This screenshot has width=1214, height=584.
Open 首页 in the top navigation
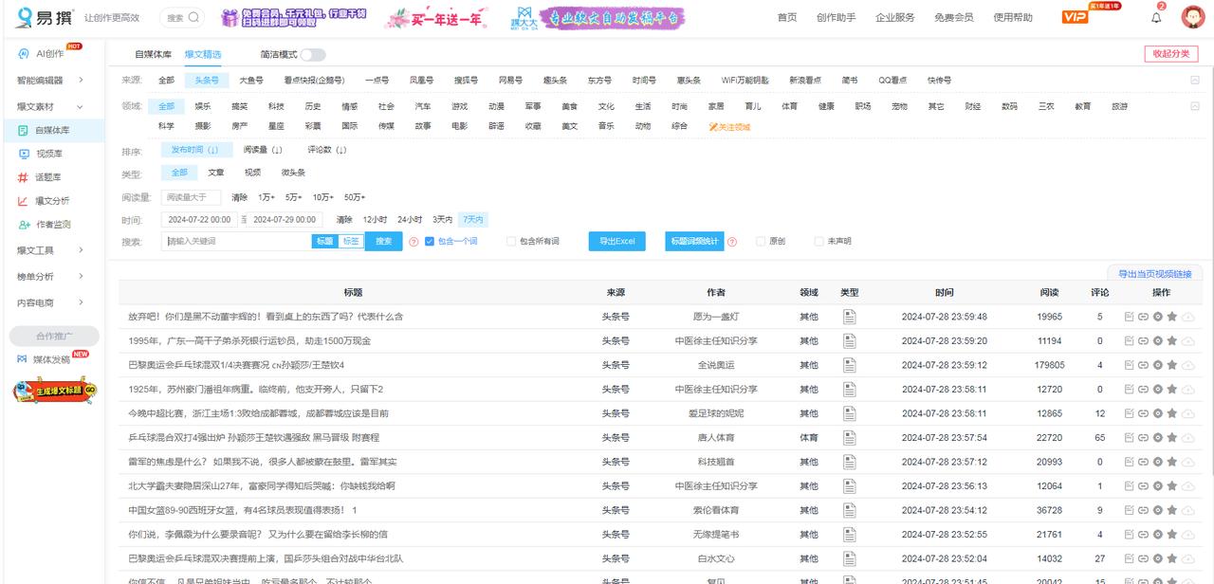point(785,16)
